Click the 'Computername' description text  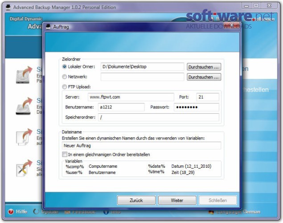click(x=103, y=166)
